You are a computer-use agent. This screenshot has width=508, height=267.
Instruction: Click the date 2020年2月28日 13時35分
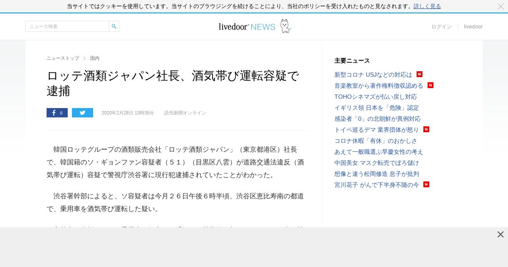click(128, 113)
